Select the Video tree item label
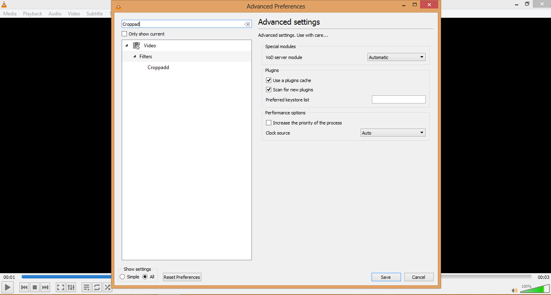Image resolution: width=551 pixels, height=295 pixels. click(150, 46)
